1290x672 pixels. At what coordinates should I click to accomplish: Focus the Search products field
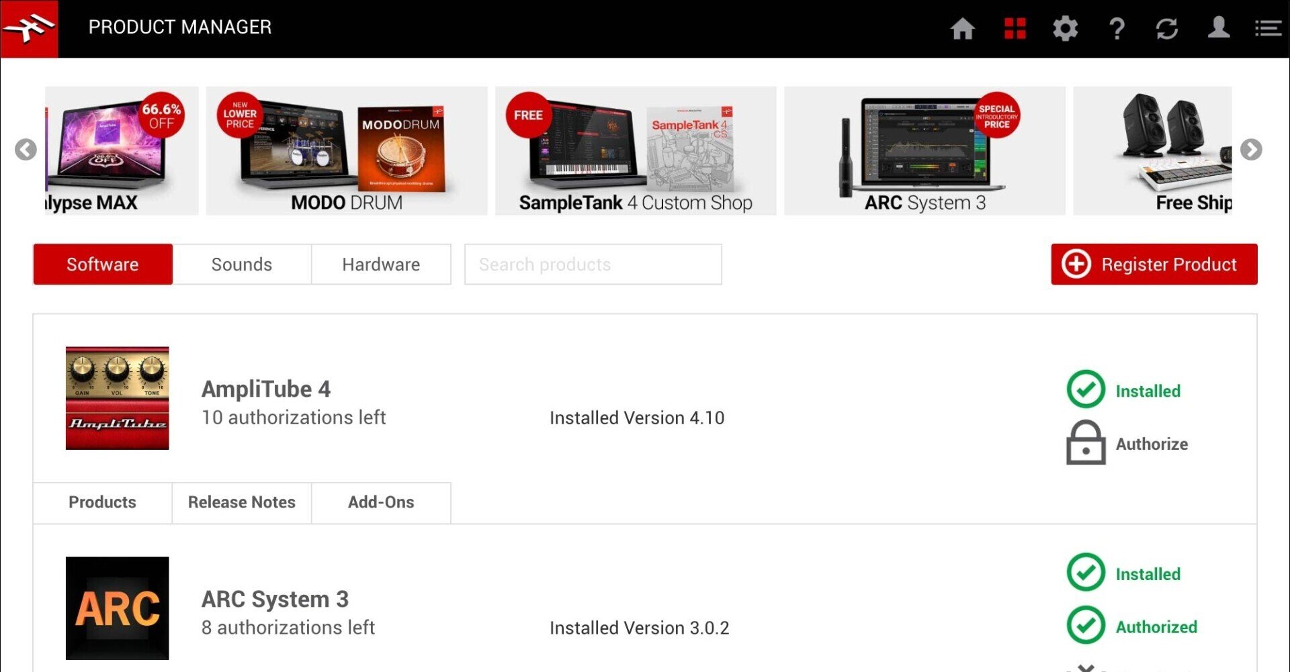tap(593, 265)
